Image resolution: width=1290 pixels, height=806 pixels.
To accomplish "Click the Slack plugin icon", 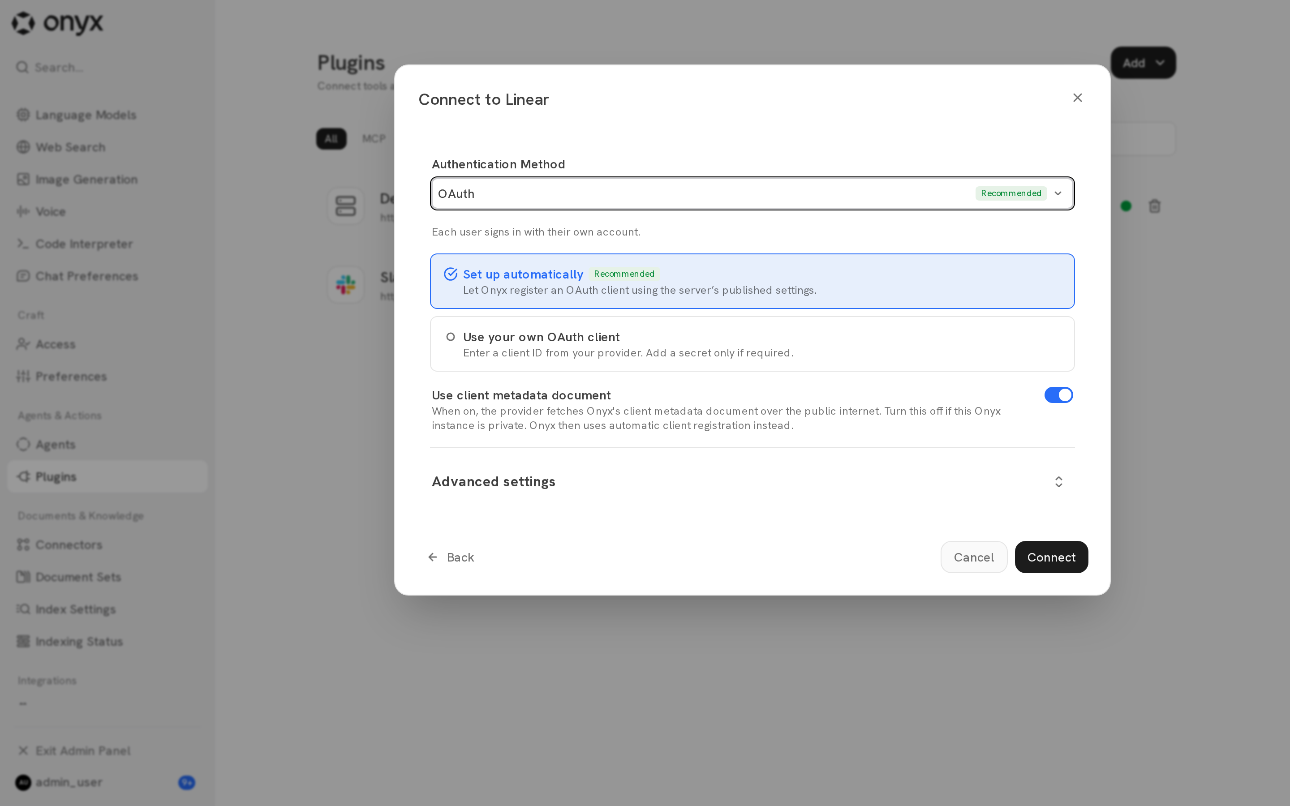I will click(345, 285).
